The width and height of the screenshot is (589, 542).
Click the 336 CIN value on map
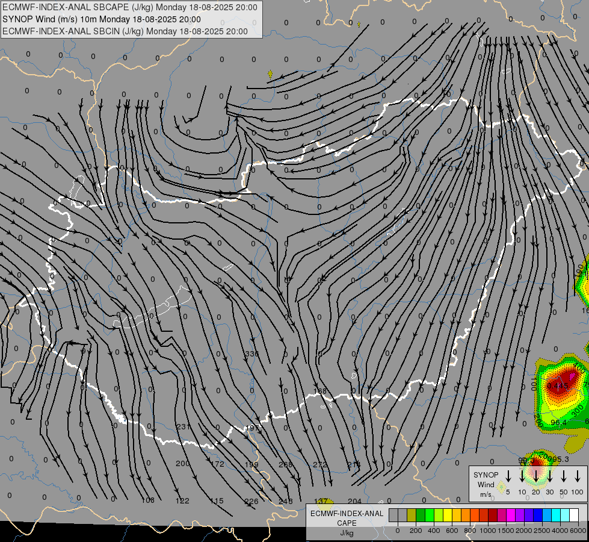[x=251, y=354]
